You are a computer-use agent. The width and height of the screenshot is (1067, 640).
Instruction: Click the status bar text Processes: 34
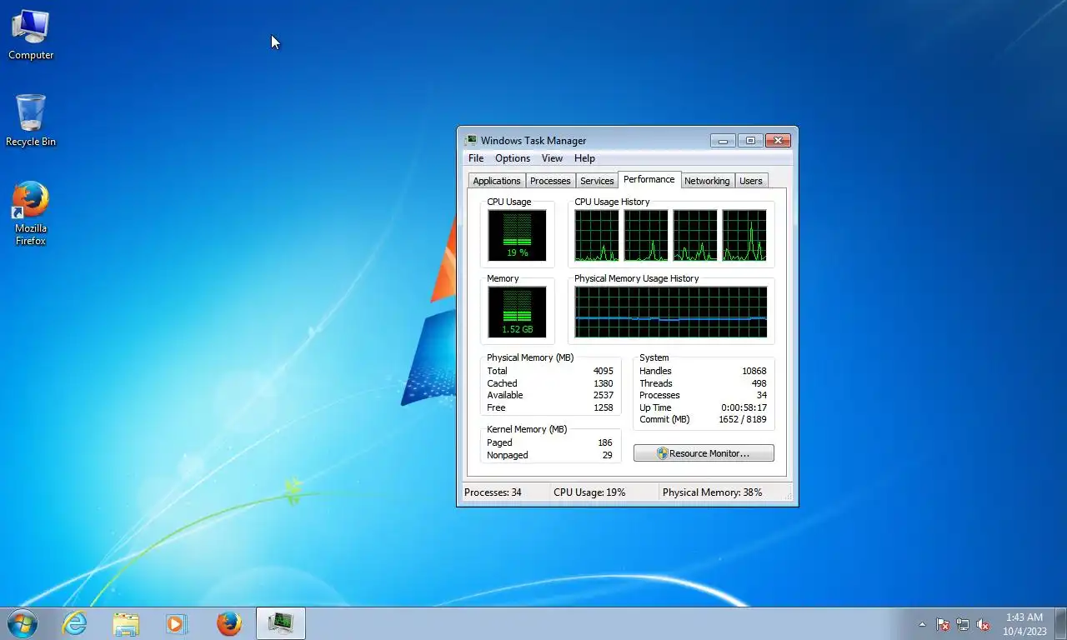(x=493, y=492)
